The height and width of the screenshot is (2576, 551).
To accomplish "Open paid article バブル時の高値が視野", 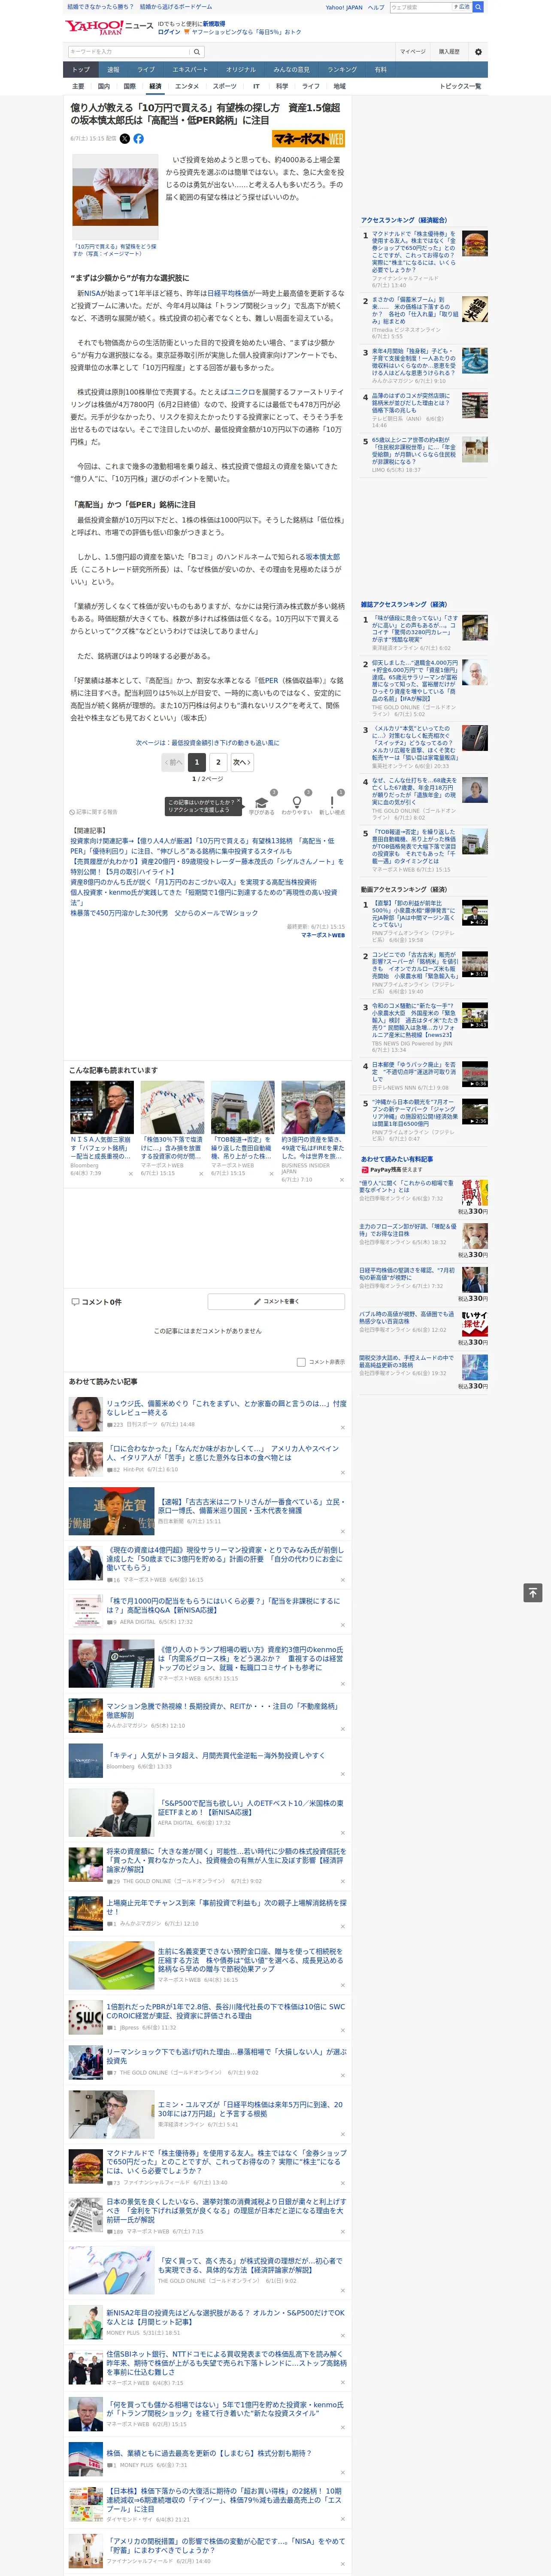I will (x=407, y=1318).
